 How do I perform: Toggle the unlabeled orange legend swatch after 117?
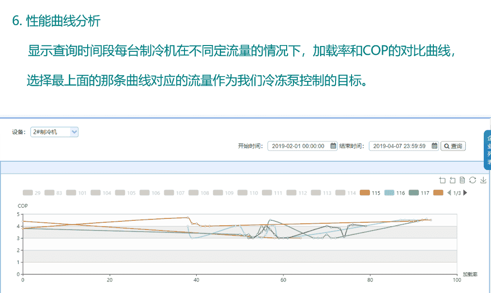pyautogui.click(x=438, y=193)
